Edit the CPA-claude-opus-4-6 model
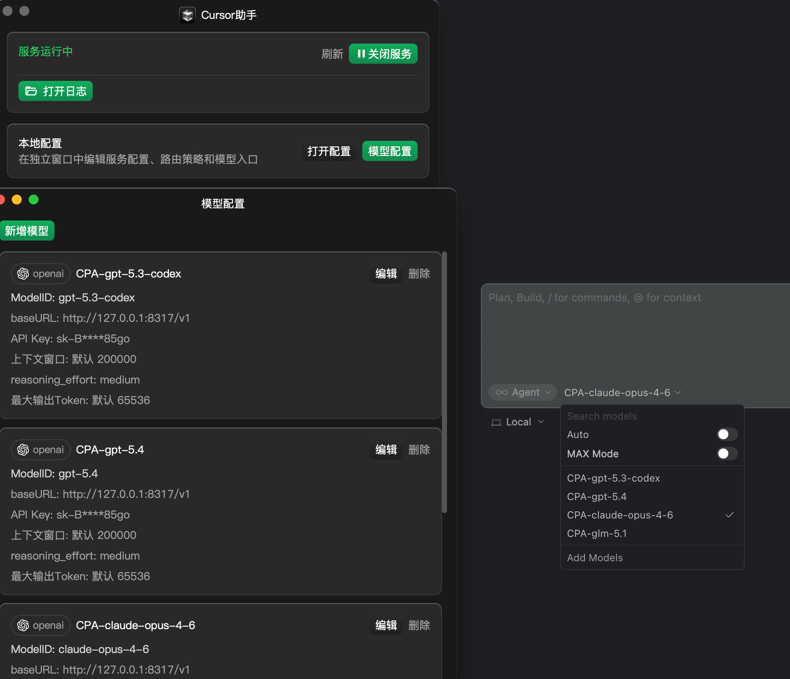Image resolution: width=790 pixels, height=679 pixels. pyautogui.click(x=386, y=625)
